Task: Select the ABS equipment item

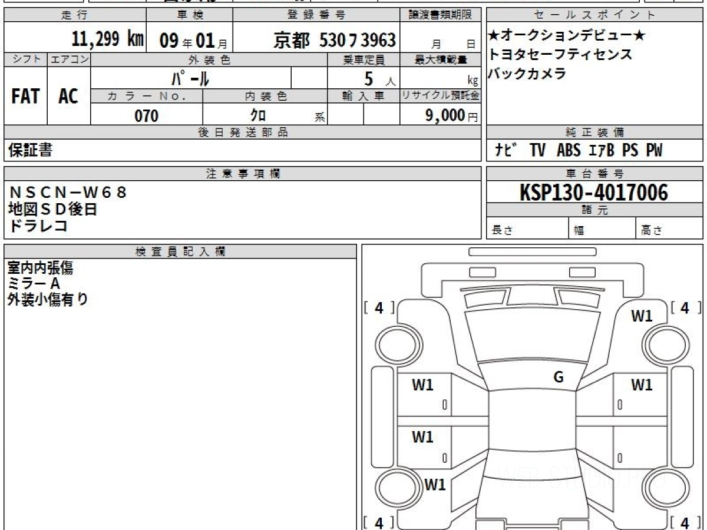Action: (x=569, y=151)
